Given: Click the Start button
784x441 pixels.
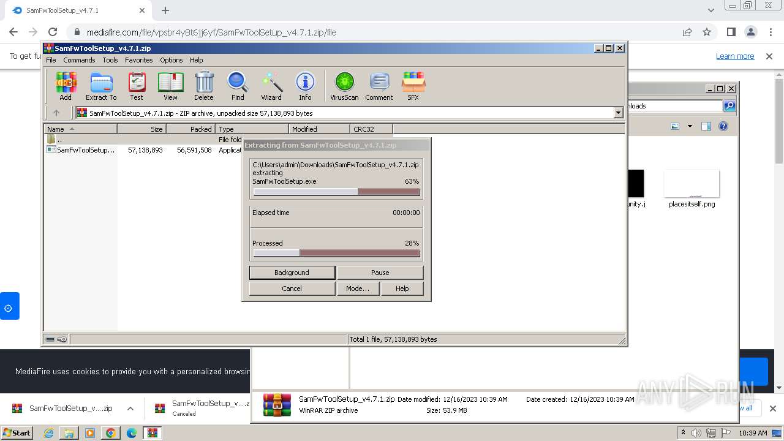Looking at the screenshot, I should (x=17, y=433).
